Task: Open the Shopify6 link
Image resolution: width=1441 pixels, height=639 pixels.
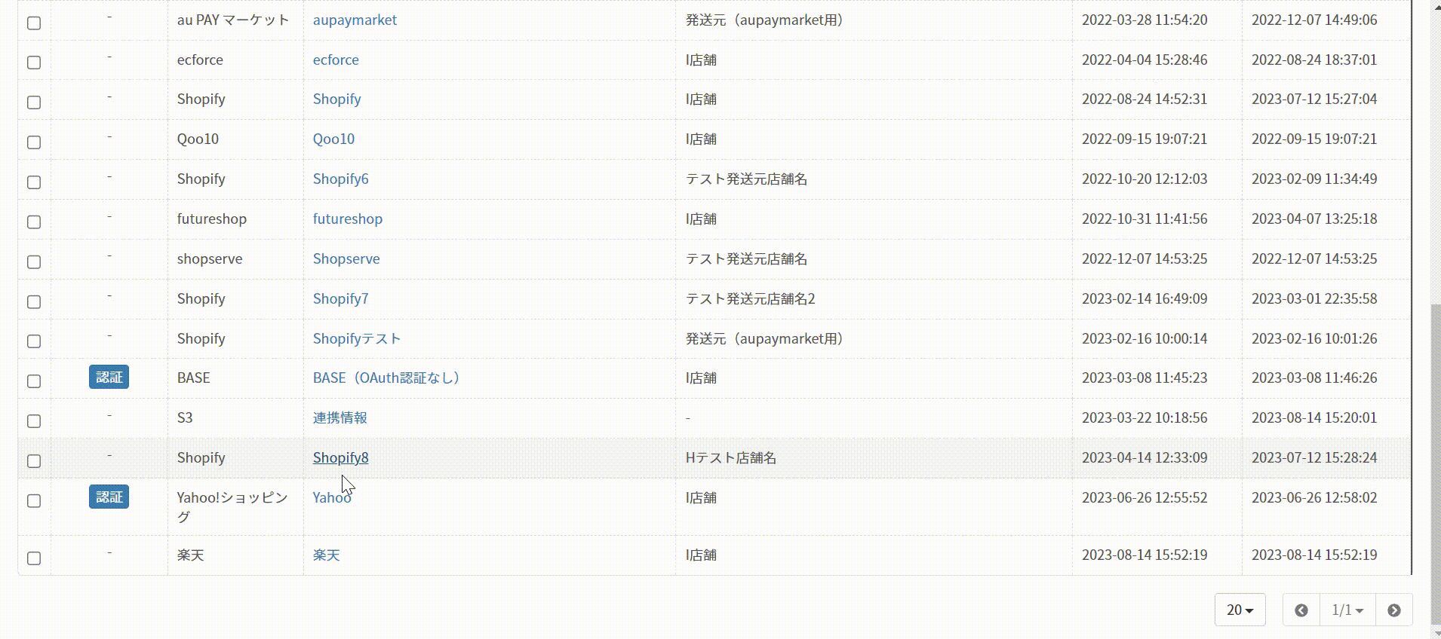Action: coord(340,179)
